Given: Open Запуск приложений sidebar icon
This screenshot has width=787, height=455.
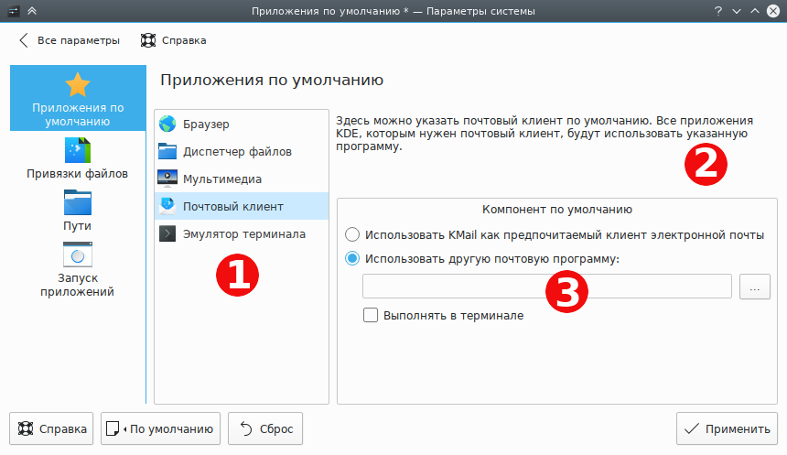Looking at the screenshot, I should click(x=77, y=254).
